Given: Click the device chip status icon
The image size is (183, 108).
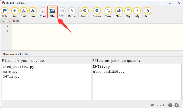Looking at the screenshot, I should point(170,105).
